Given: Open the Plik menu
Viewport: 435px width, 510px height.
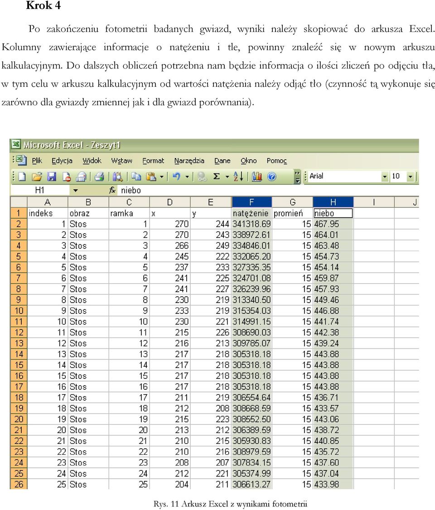Looking at the screenshot, I should pos(37,161).
